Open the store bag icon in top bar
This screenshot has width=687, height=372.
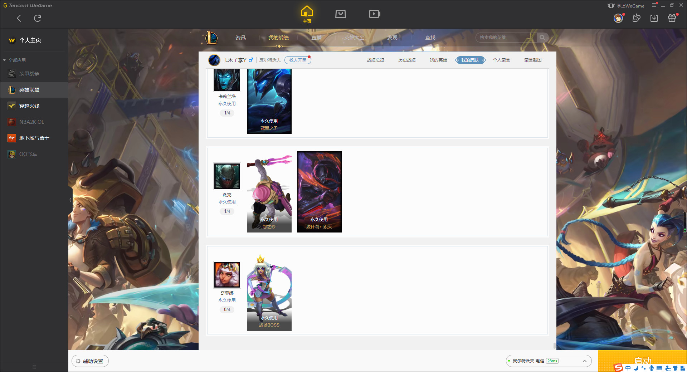340,14
